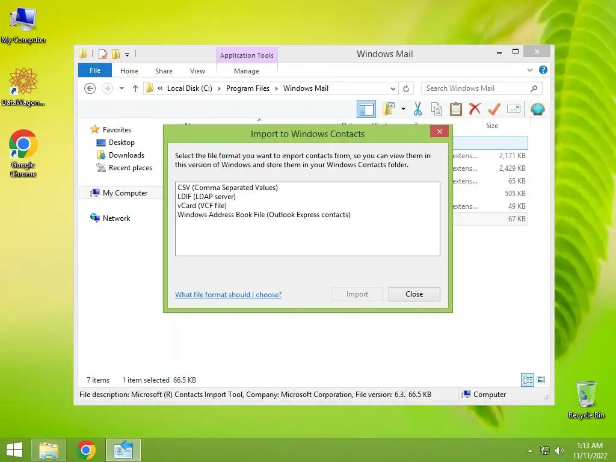Click the 505 KB file row
The width and height of the screenshot is (616, 462).
click(x=490, y=193)
